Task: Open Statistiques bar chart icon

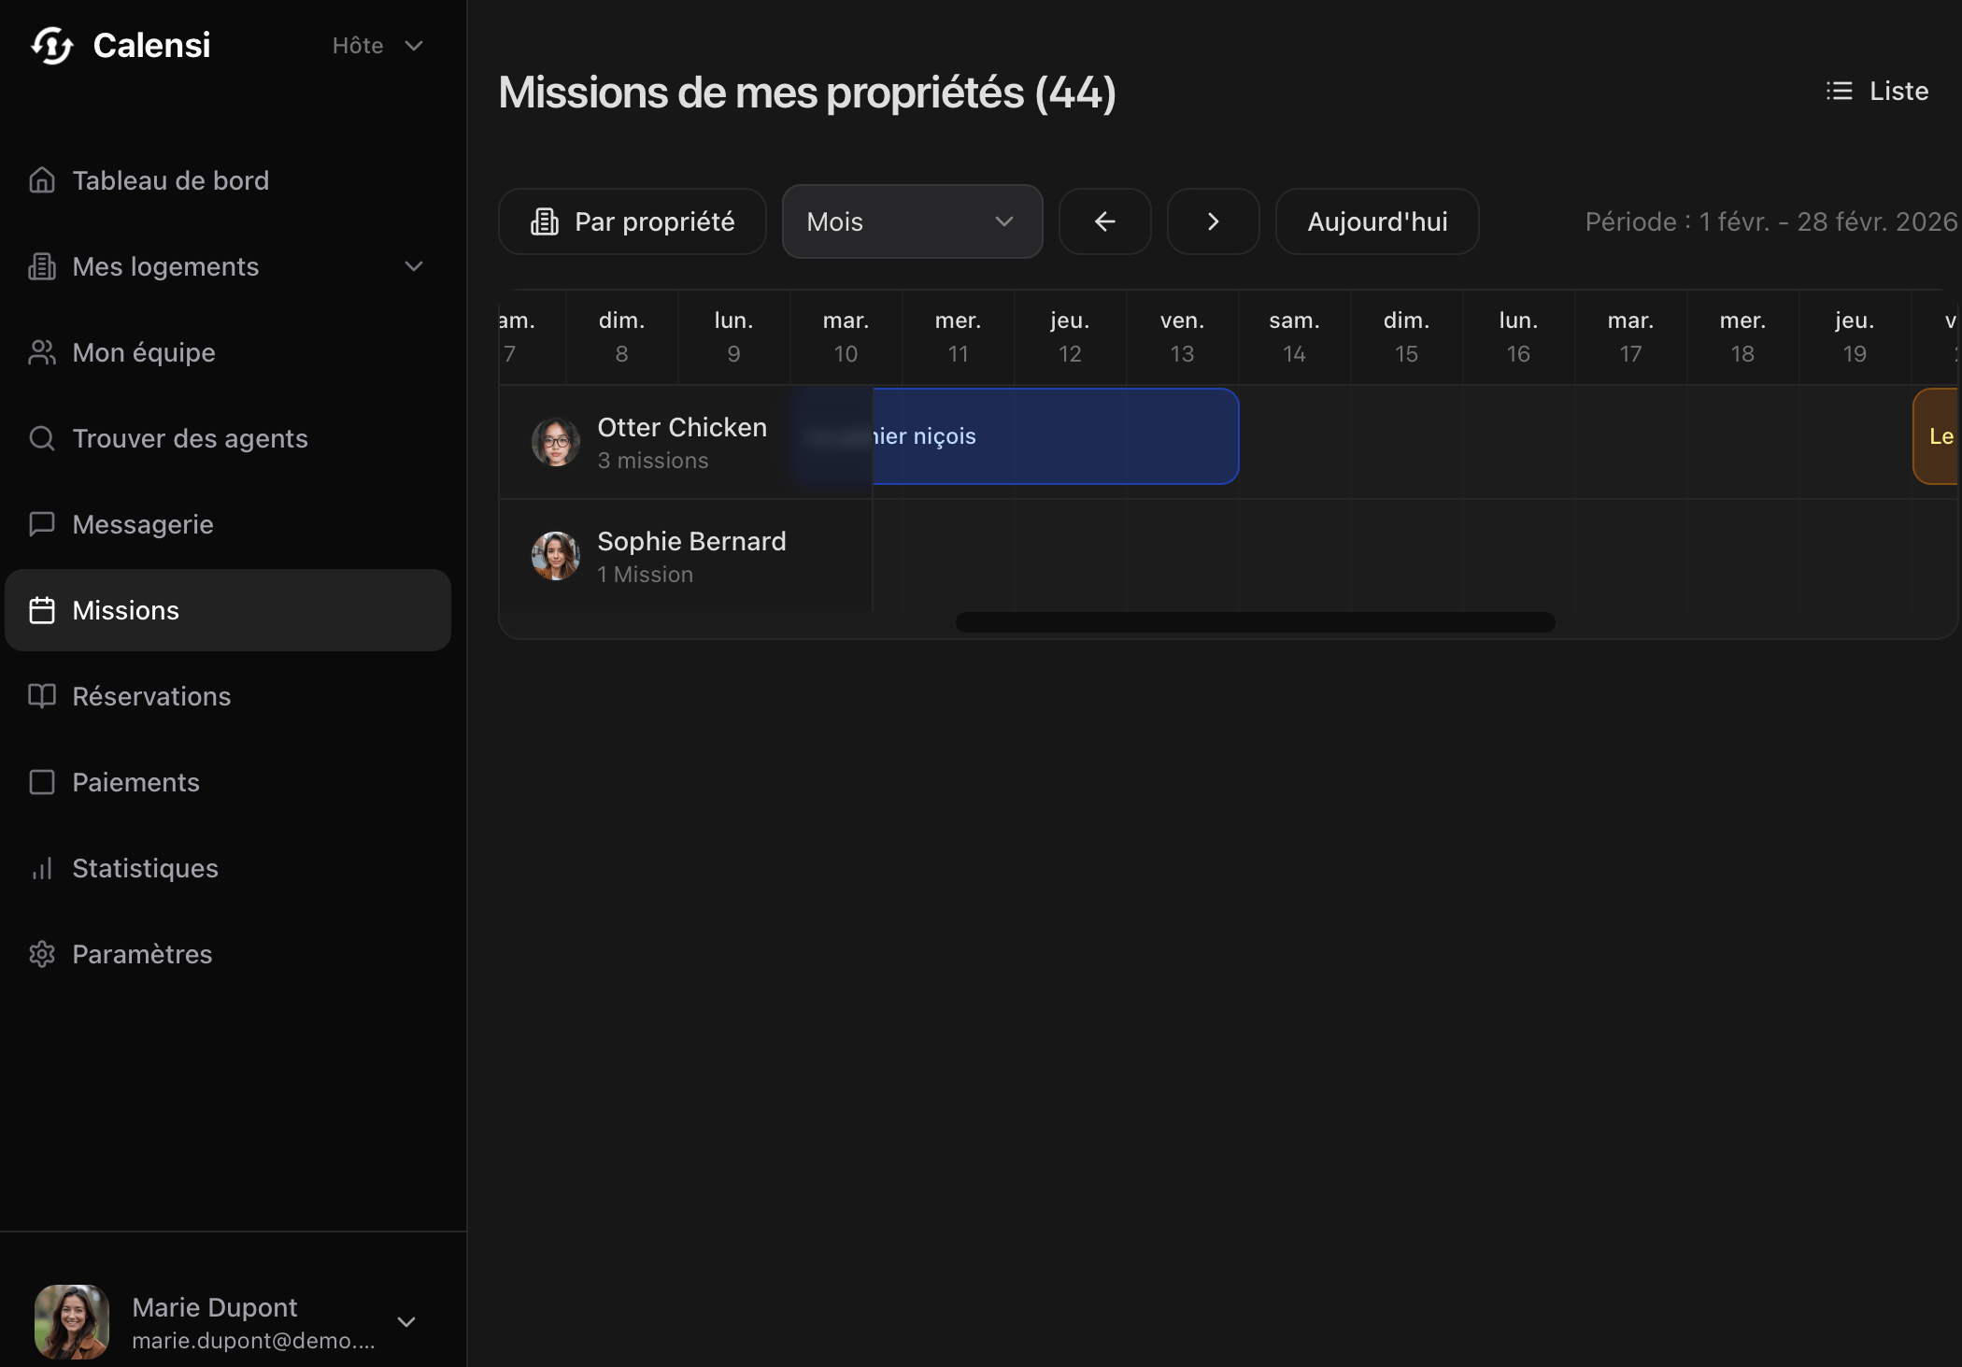Action: 42,868
